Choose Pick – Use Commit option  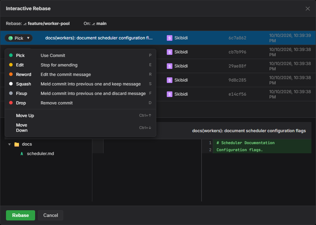pos(80,56)
